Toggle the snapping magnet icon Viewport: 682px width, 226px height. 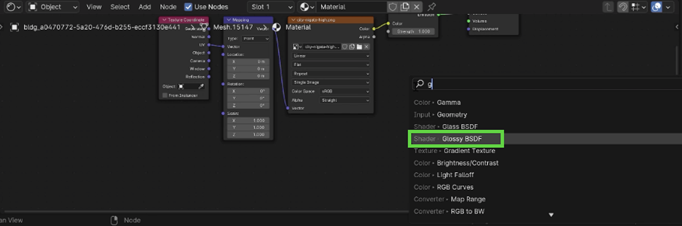623,7
